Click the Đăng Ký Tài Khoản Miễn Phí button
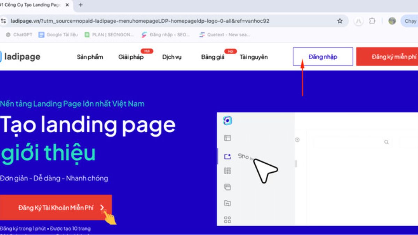 [x=56, y=207]
